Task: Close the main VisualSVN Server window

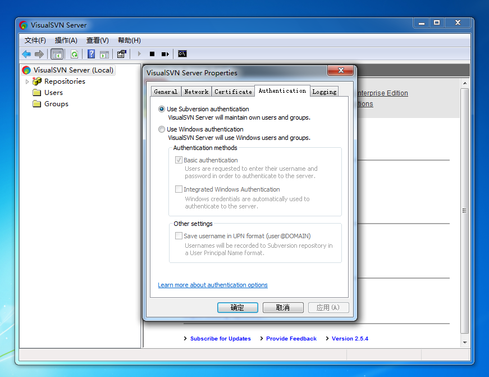Action: click(x=458, y=23)
